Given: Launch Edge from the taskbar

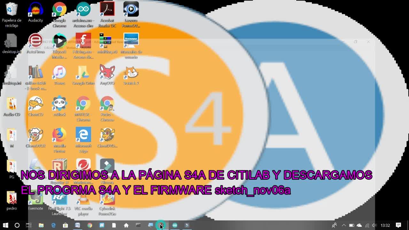Looking at the screenshot, I should click(x=53, y=225).
